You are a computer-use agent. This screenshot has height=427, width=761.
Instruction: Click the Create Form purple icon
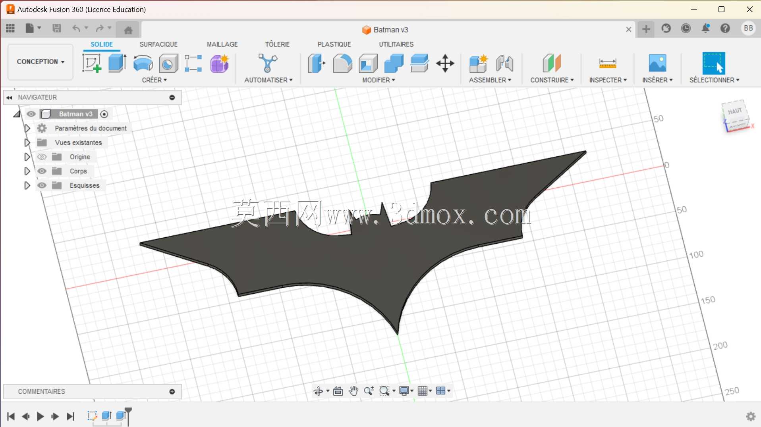pyautogui.click(x=220, y=63)
